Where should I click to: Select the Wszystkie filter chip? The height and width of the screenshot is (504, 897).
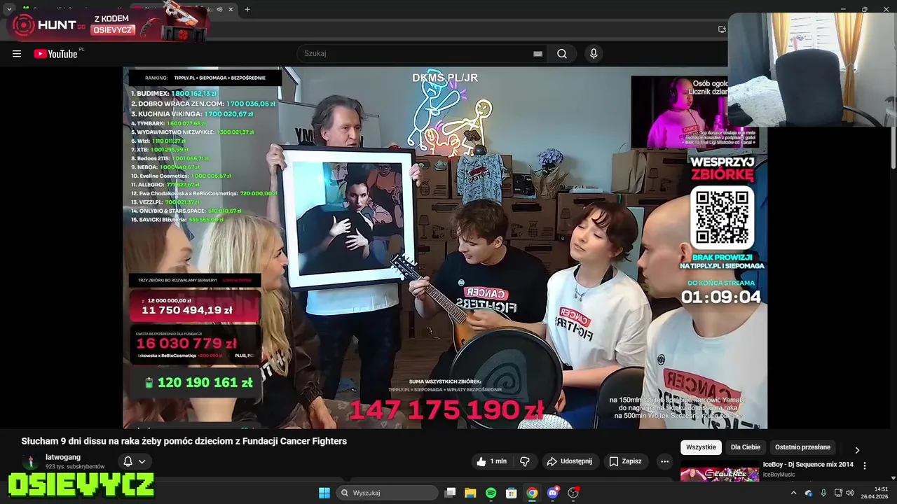coord(701,447)
